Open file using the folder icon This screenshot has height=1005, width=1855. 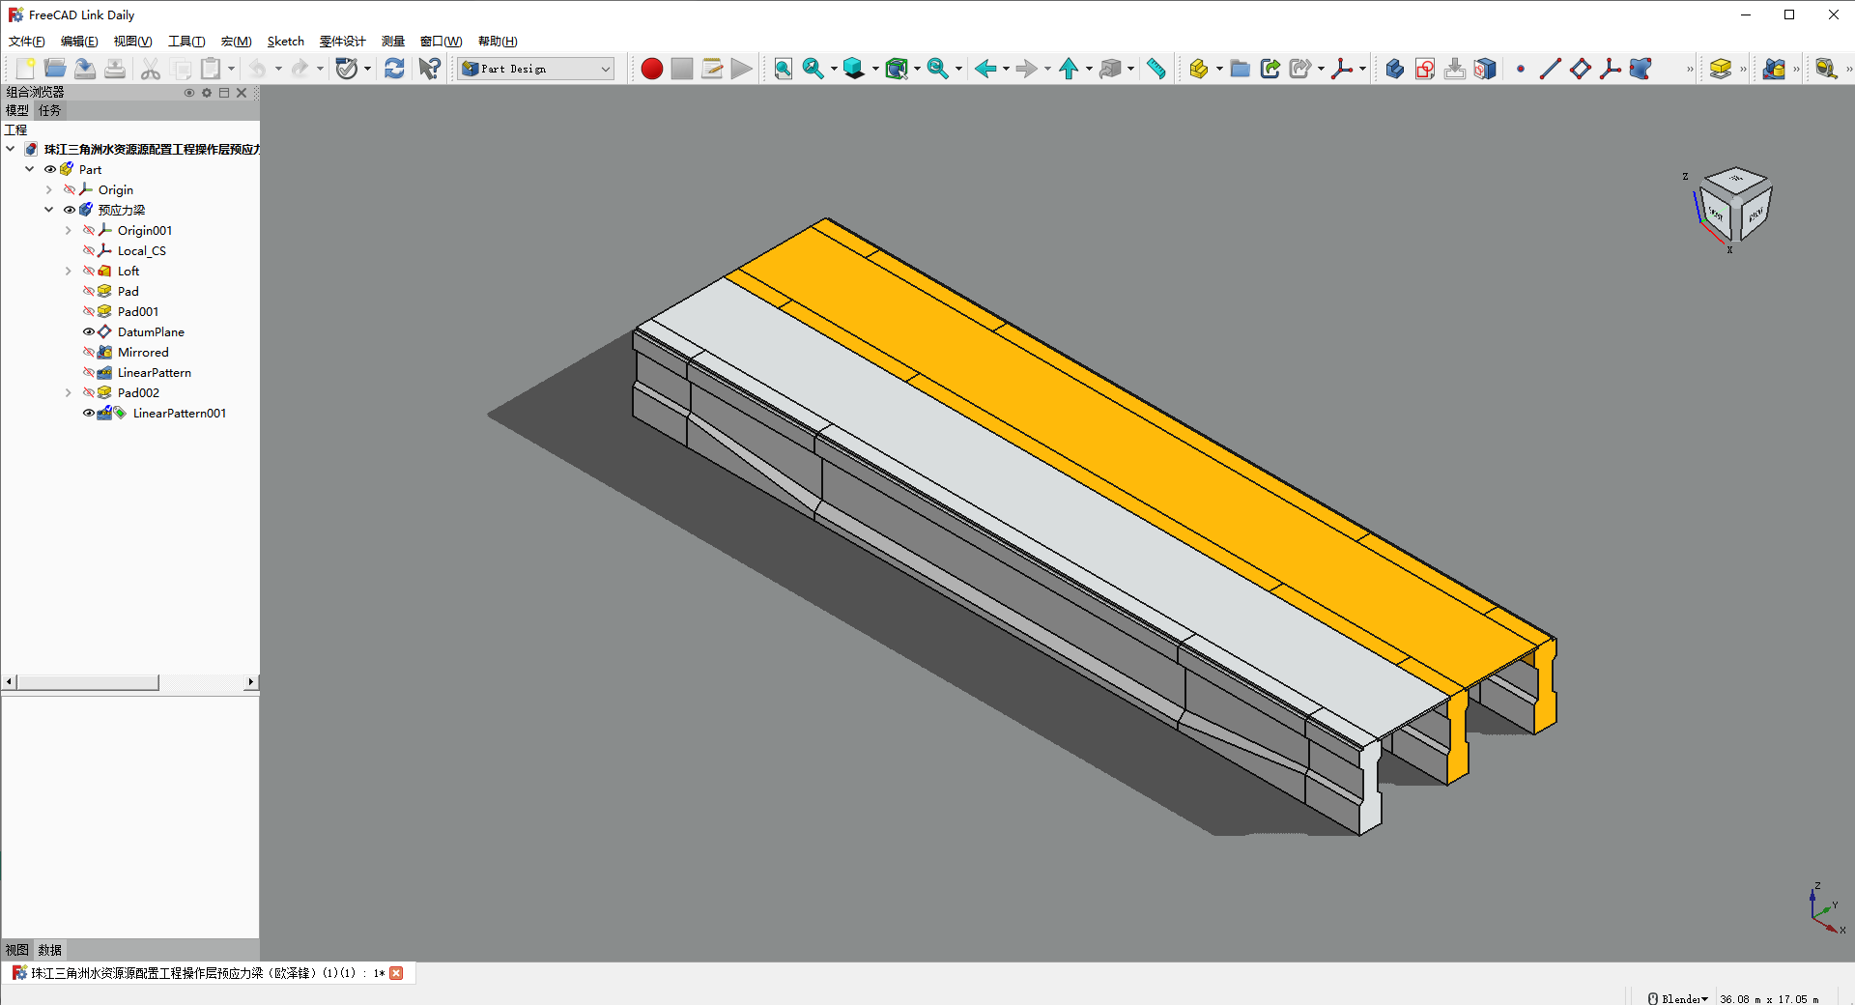pos(55,69)
